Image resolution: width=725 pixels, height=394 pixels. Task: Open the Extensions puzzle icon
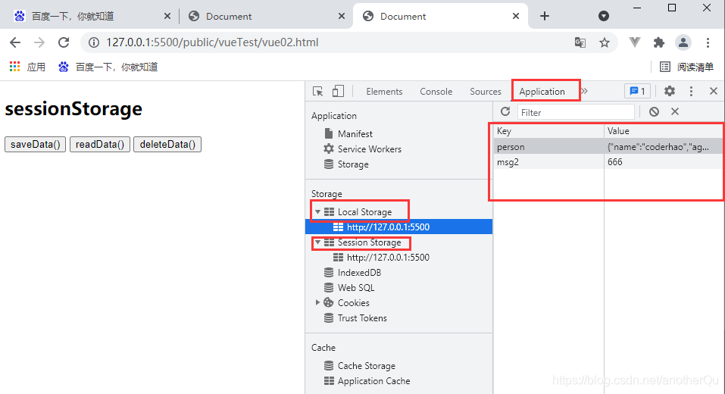pos(659,42)
